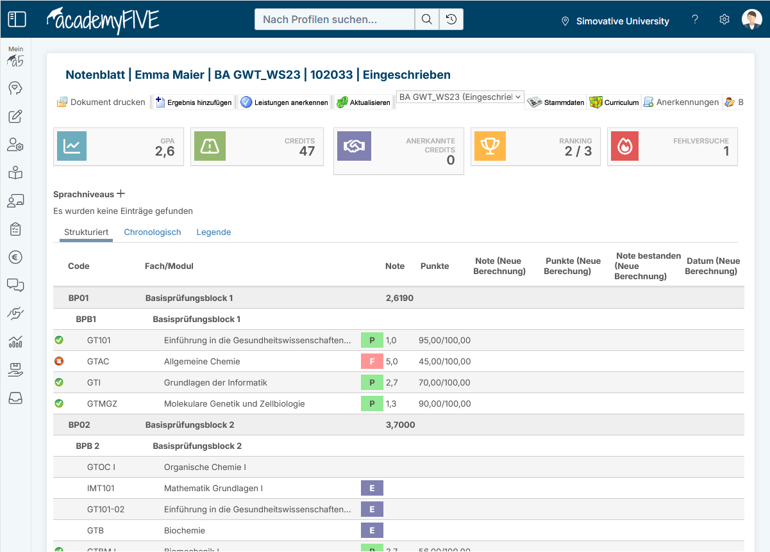This screenshot has width=770, height=552.
Task: Open the Legende tab
Action: tap(213, 232)
